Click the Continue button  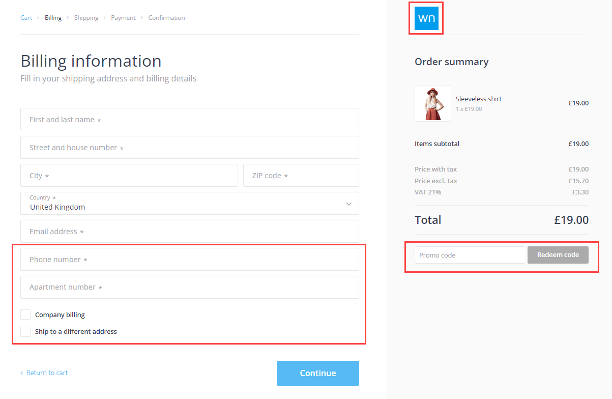pyautogui.click(x=318, y=373)
